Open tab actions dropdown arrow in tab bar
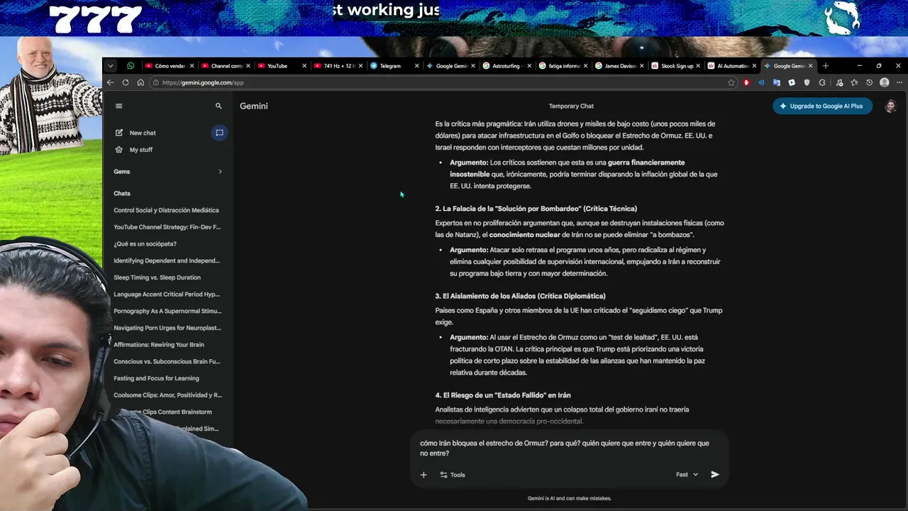The width and height of the screenshot is (908, 511). point(110,65)
